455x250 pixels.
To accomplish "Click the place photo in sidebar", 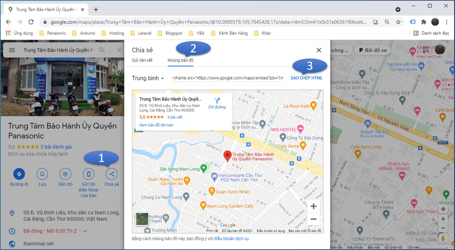I will tap(62, 87).
